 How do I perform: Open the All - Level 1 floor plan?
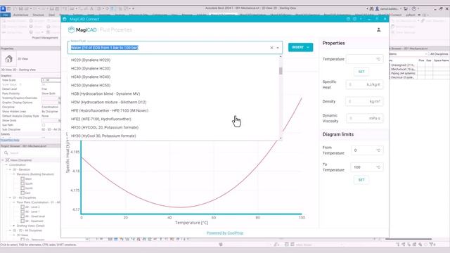32,212
